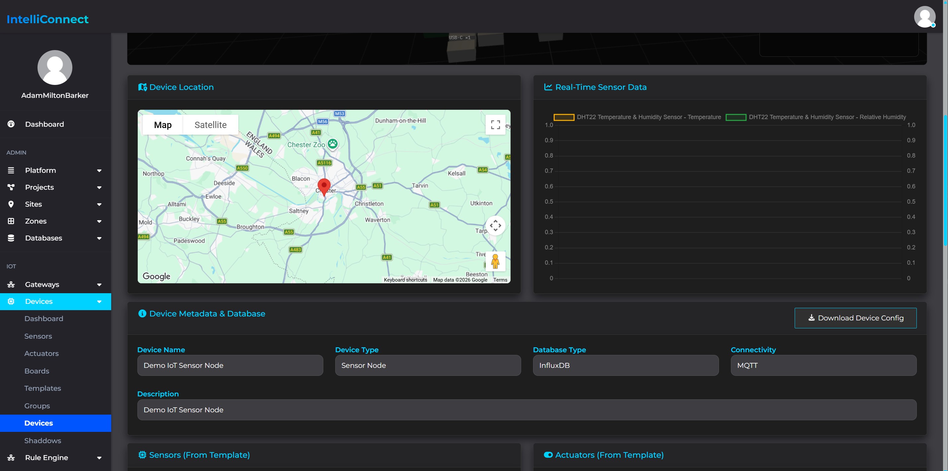Open the user avatar in top bar
The height and width of the screenshot is (471, 948).
coord(925,17)
